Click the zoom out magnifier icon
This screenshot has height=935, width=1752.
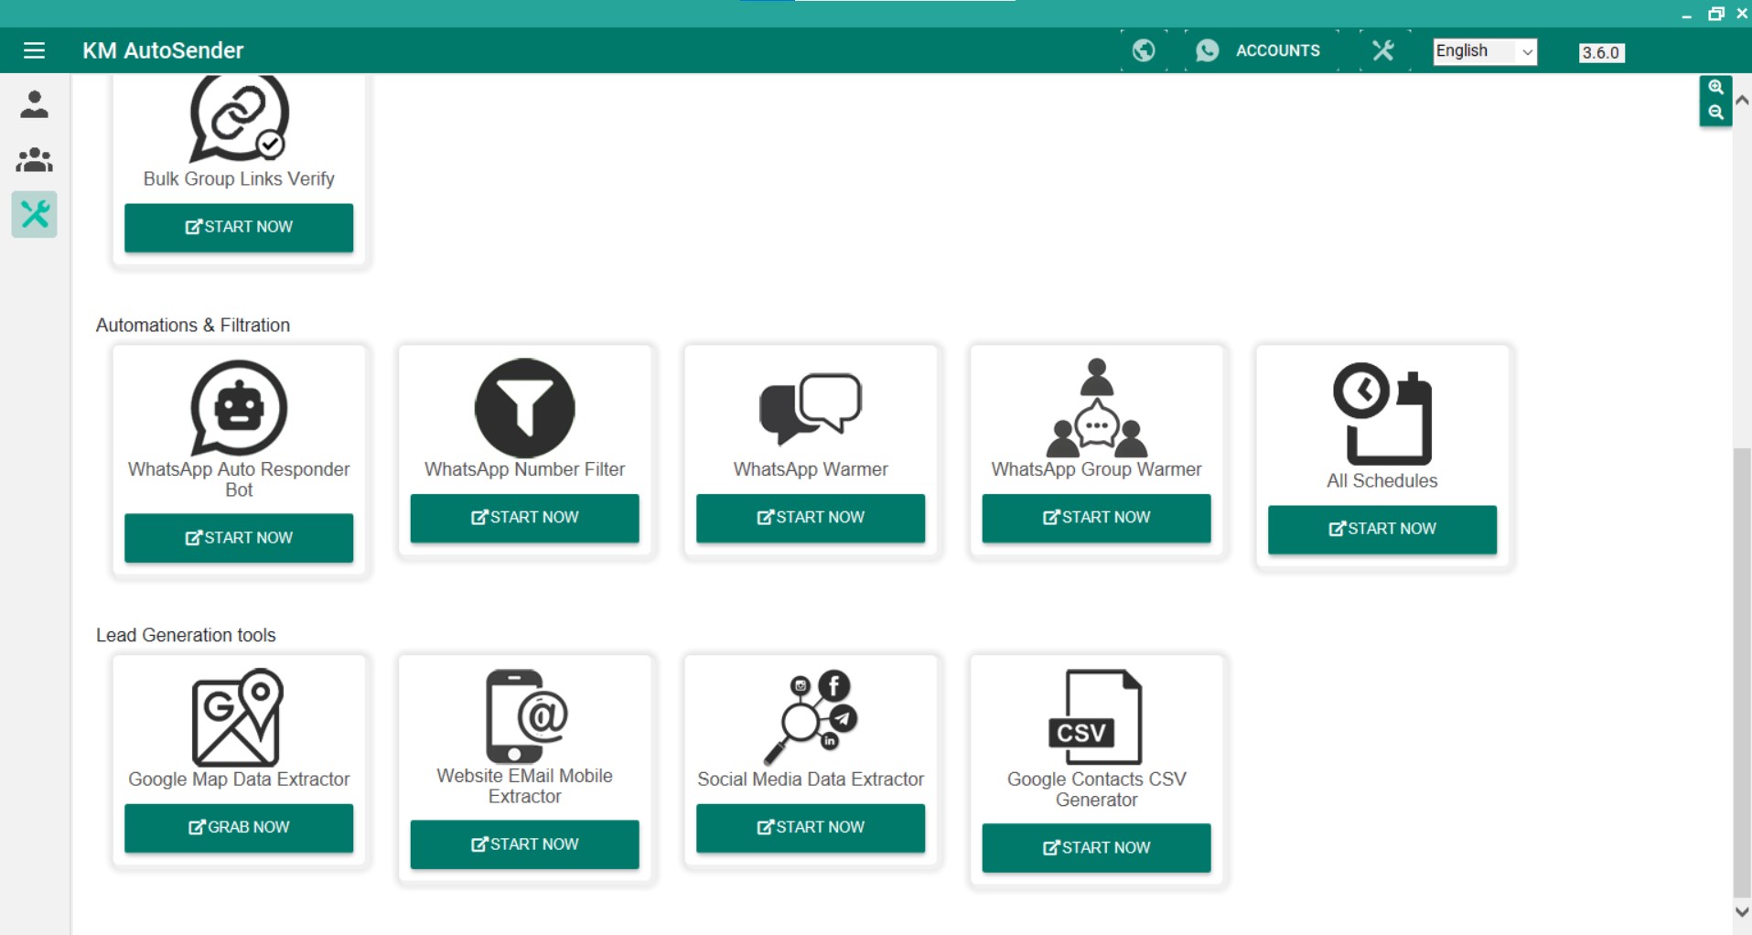(1715, 113)
